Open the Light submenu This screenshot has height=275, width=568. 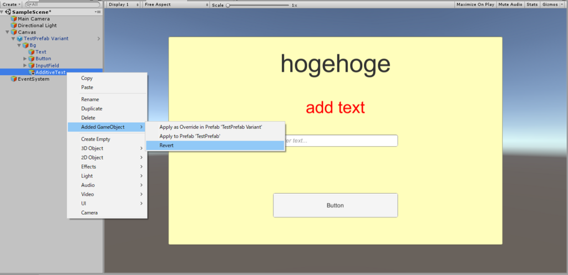(x=107, y=176)
